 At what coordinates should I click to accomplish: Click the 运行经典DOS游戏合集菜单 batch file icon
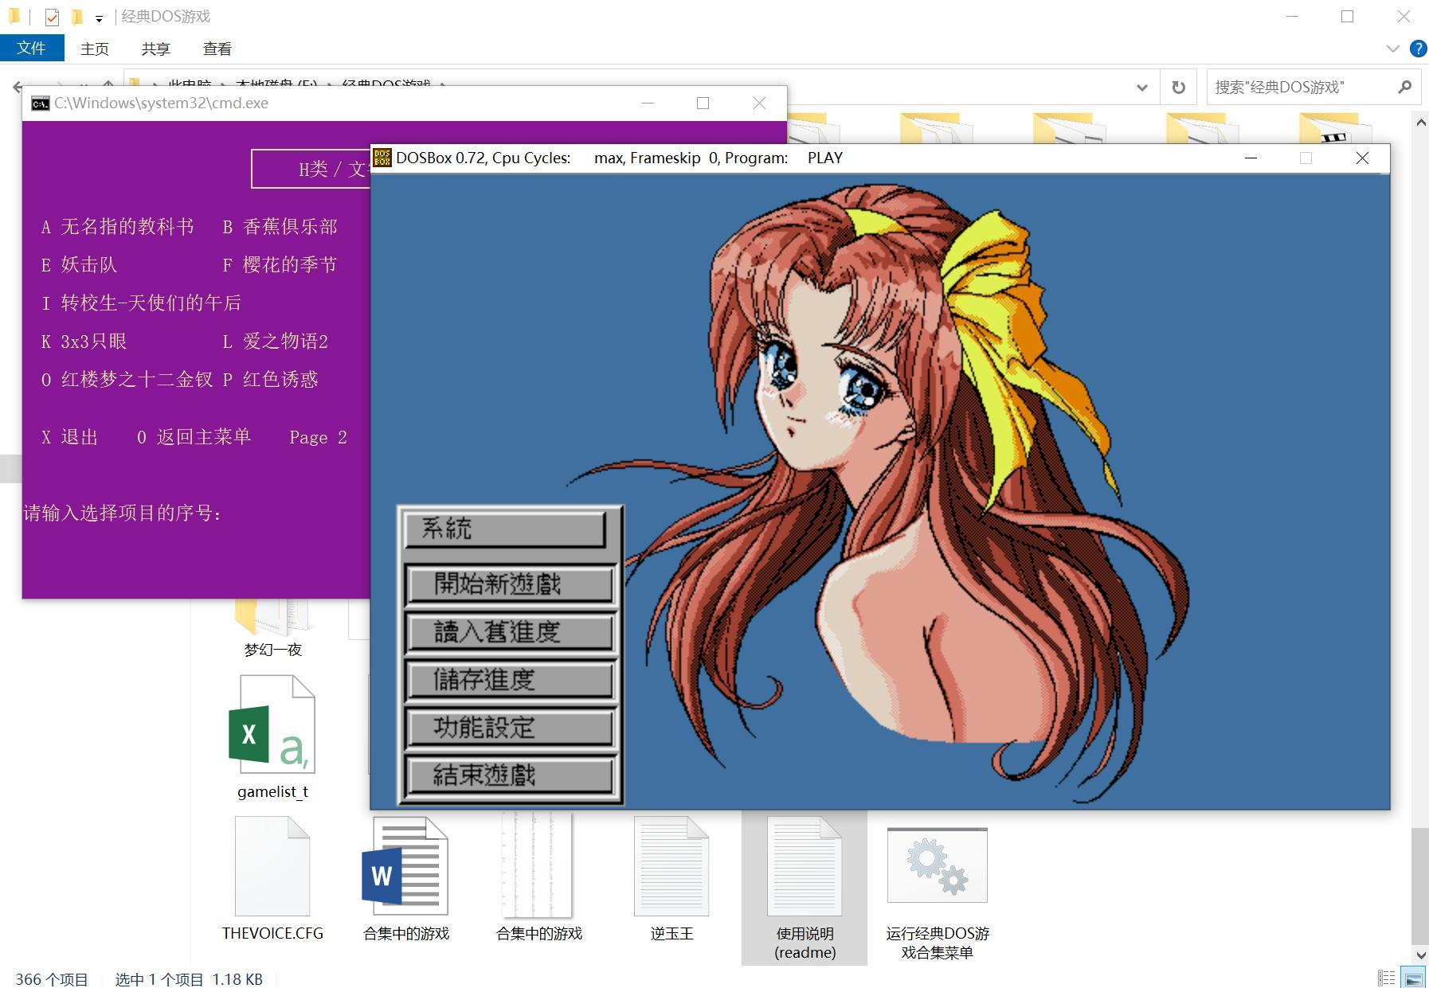(937, 866)
